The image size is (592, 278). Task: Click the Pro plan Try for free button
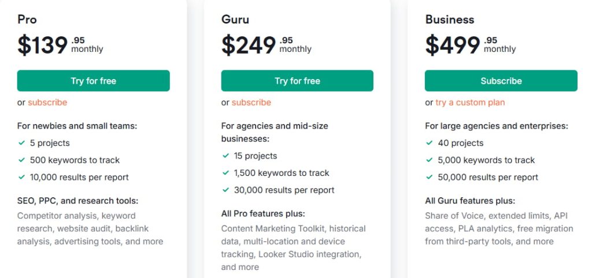pyautogui.click(x=93, y=81)
